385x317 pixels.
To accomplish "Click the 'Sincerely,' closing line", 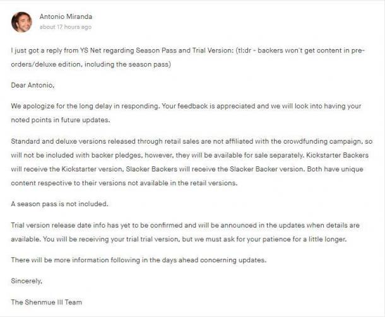I will pos(27,281).
